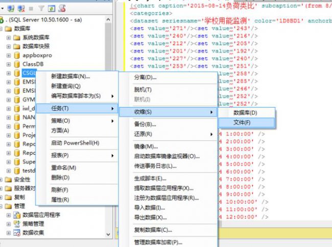Image resolution: width=332 pixels, height=247 pixels.
Task: Select the 策略管理 node icon
Action: [17, 224]
